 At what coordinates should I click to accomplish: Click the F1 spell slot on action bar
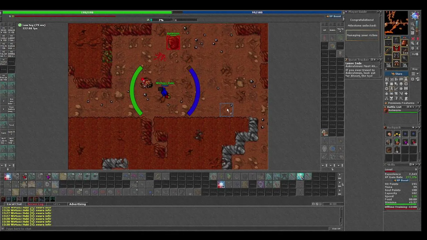[x=8, y=177]
